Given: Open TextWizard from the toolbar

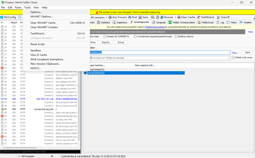Looking at the screenshot, I should click(206, 17).
